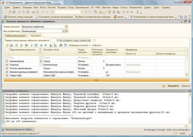Open the Операции menu
The height and width of the screenshot is (137, 193).
[x=27, y=7]
